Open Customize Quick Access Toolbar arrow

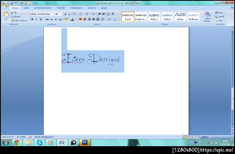pos(35,3)
